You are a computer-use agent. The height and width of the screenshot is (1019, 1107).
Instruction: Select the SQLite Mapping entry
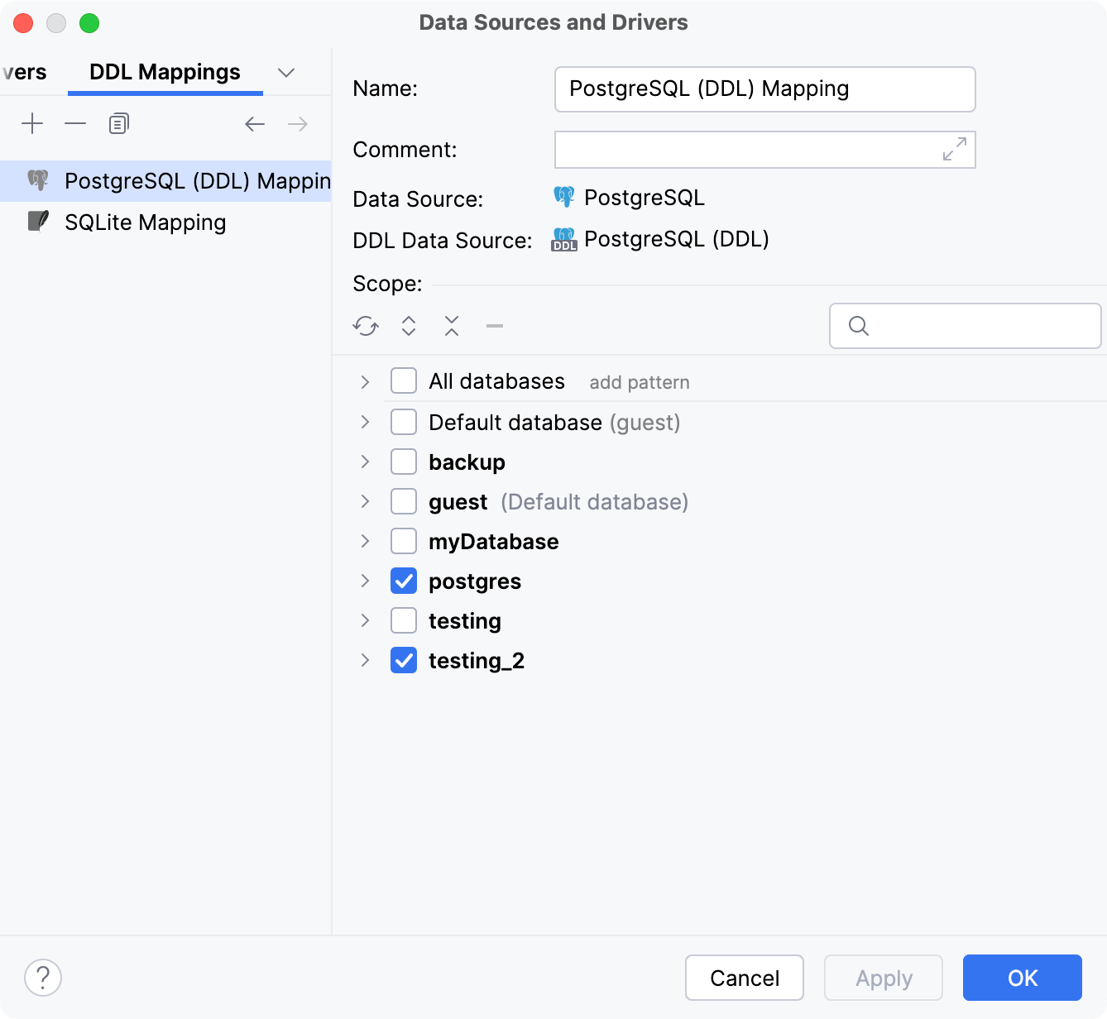(x=146, y=222)
